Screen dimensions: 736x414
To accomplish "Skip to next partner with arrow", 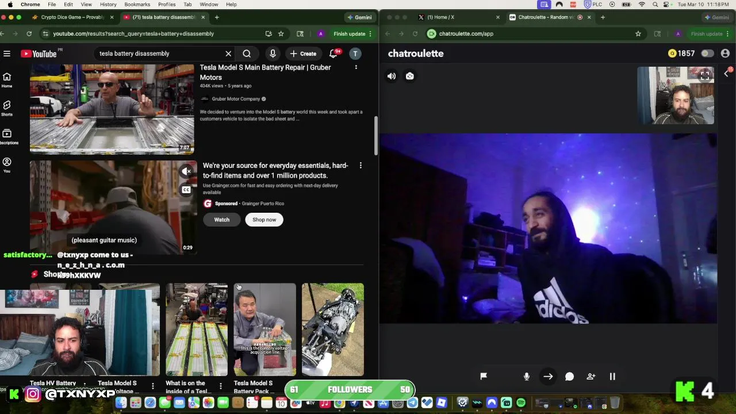I will tap(548, 377).
